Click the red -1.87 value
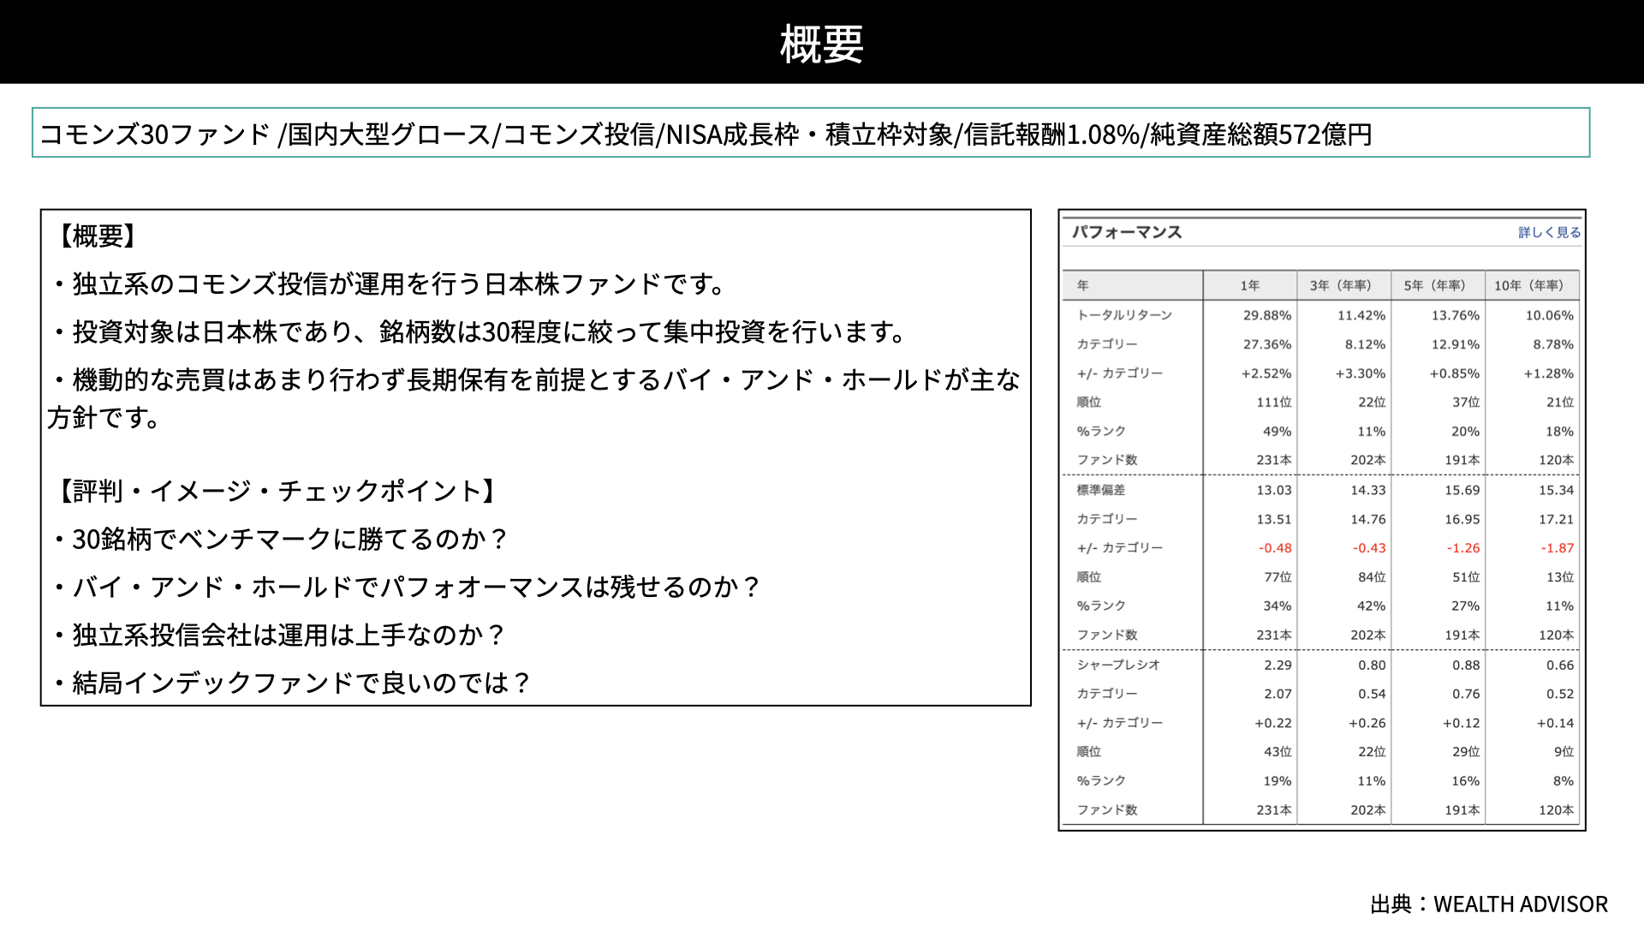The width and height of the screenshot is (1644, 925). pyautogui.click(x=1558, y=548)
